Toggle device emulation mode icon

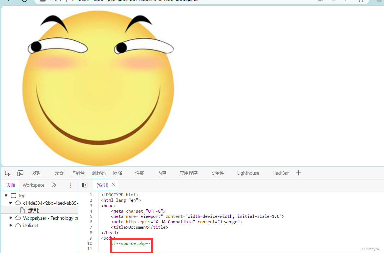20,173
